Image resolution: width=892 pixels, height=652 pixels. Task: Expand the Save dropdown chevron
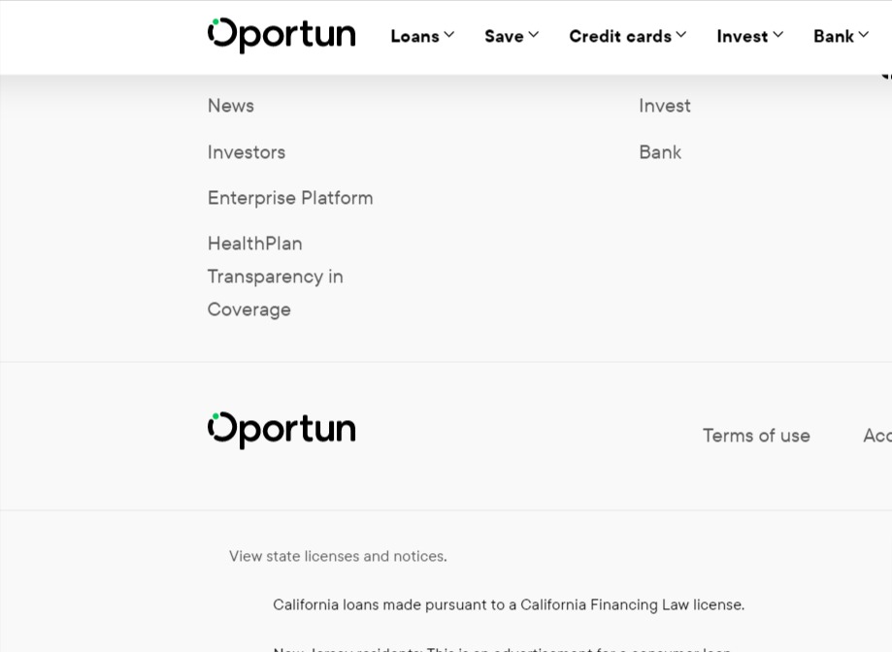(534, 35)
